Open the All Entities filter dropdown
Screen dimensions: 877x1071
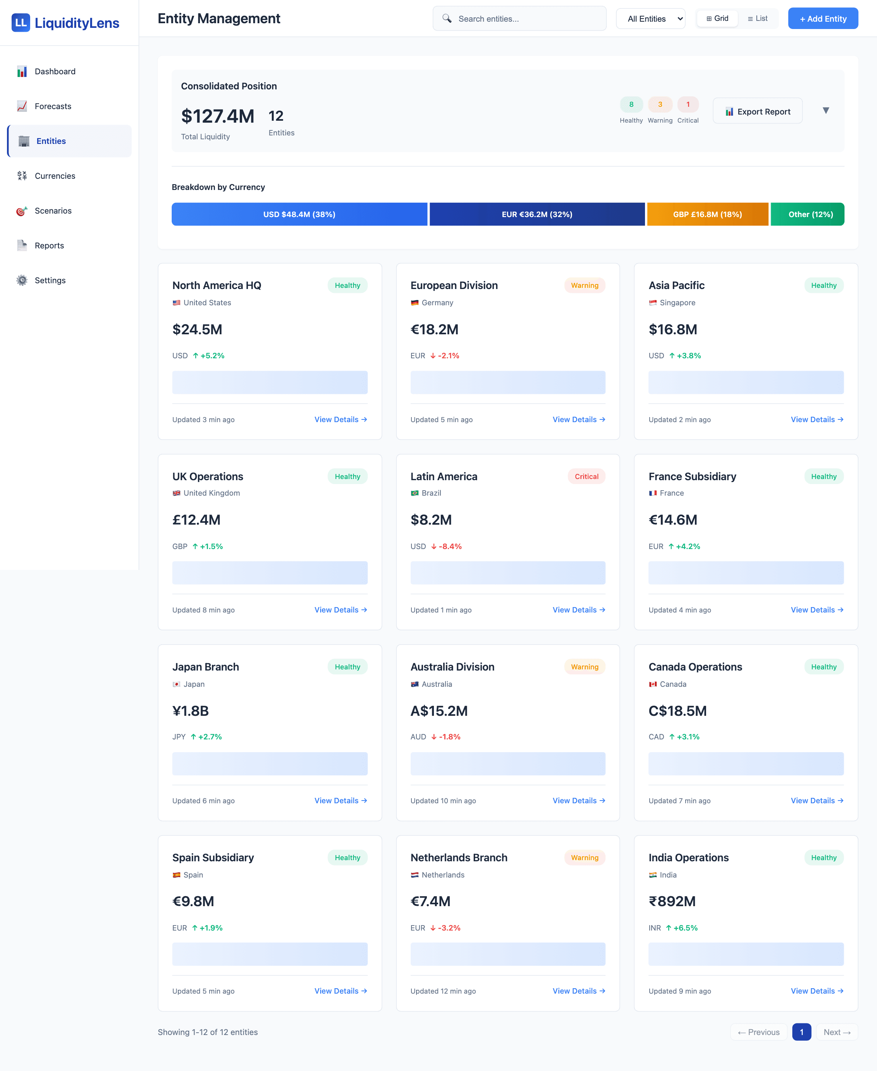coord(650,19)
